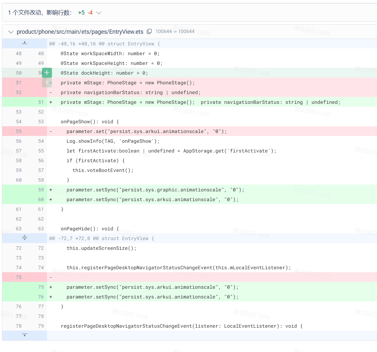
Task: Click old line number 55
Action: point(19,131)
